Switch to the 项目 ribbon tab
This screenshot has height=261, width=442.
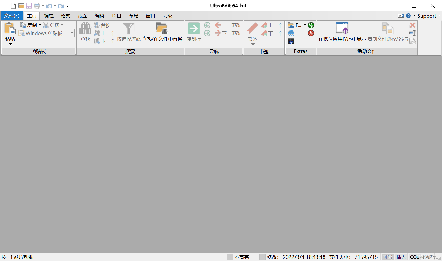click(x=117, y=16)
